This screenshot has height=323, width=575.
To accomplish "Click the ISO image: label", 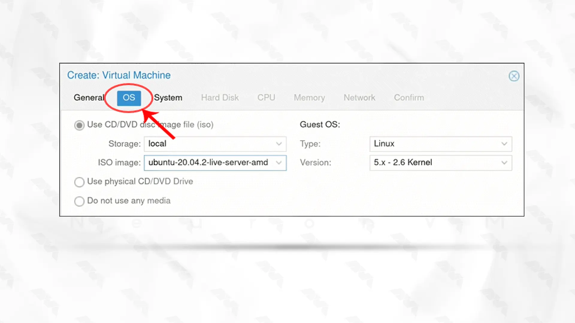I will click(x=119, y=163).
